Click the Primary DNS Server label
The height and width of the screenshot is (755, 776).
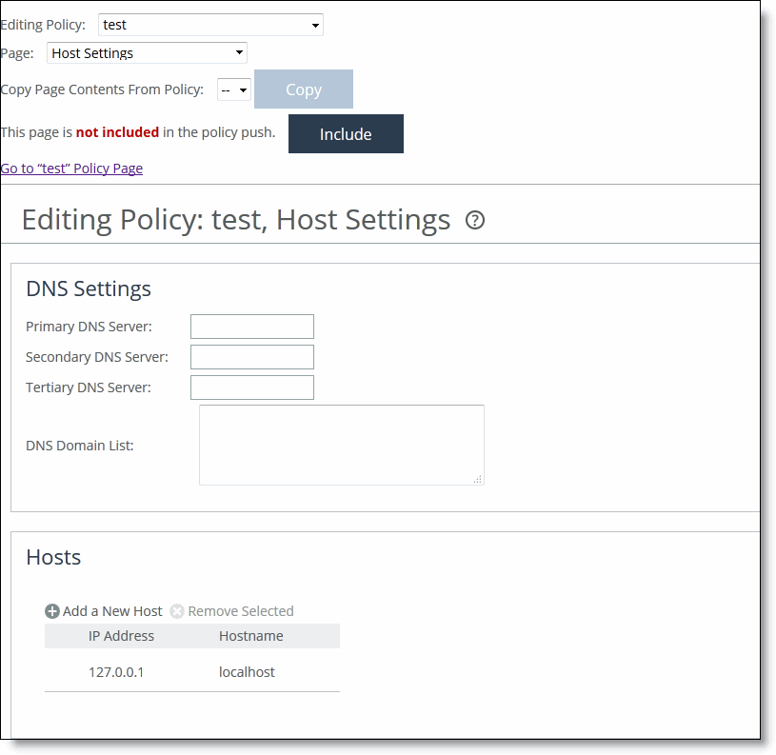90,327
